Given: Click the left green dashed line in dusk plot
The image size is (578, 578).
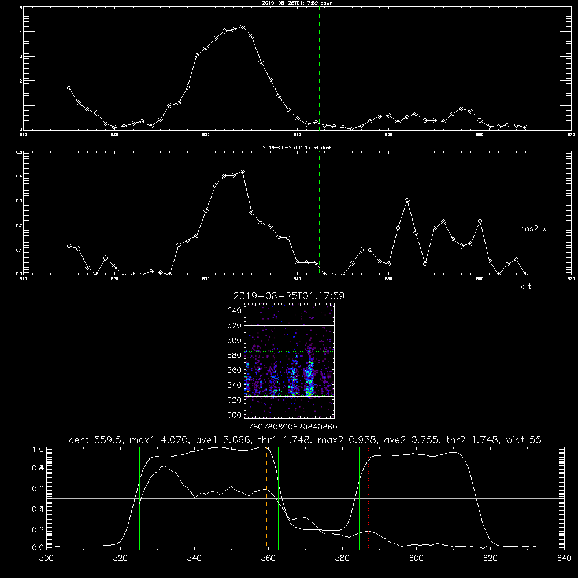Looking at the screenshot, I should click(184, 213).
